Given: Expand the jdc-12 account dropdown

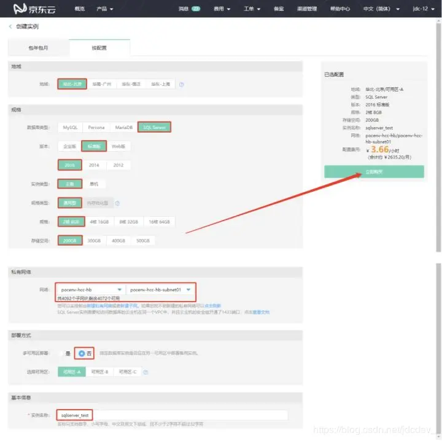Looking at the screenshot, I should click(424, 9).
